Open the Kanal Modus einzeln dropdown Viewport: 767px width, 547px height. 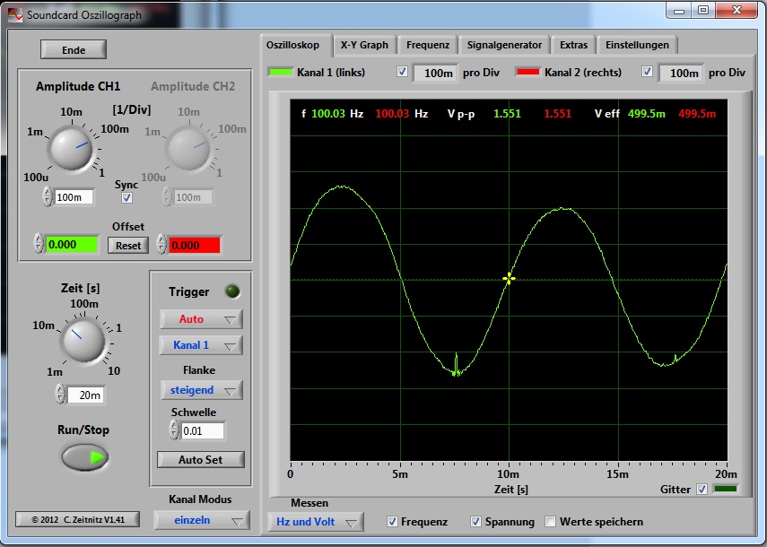point(202,520)
